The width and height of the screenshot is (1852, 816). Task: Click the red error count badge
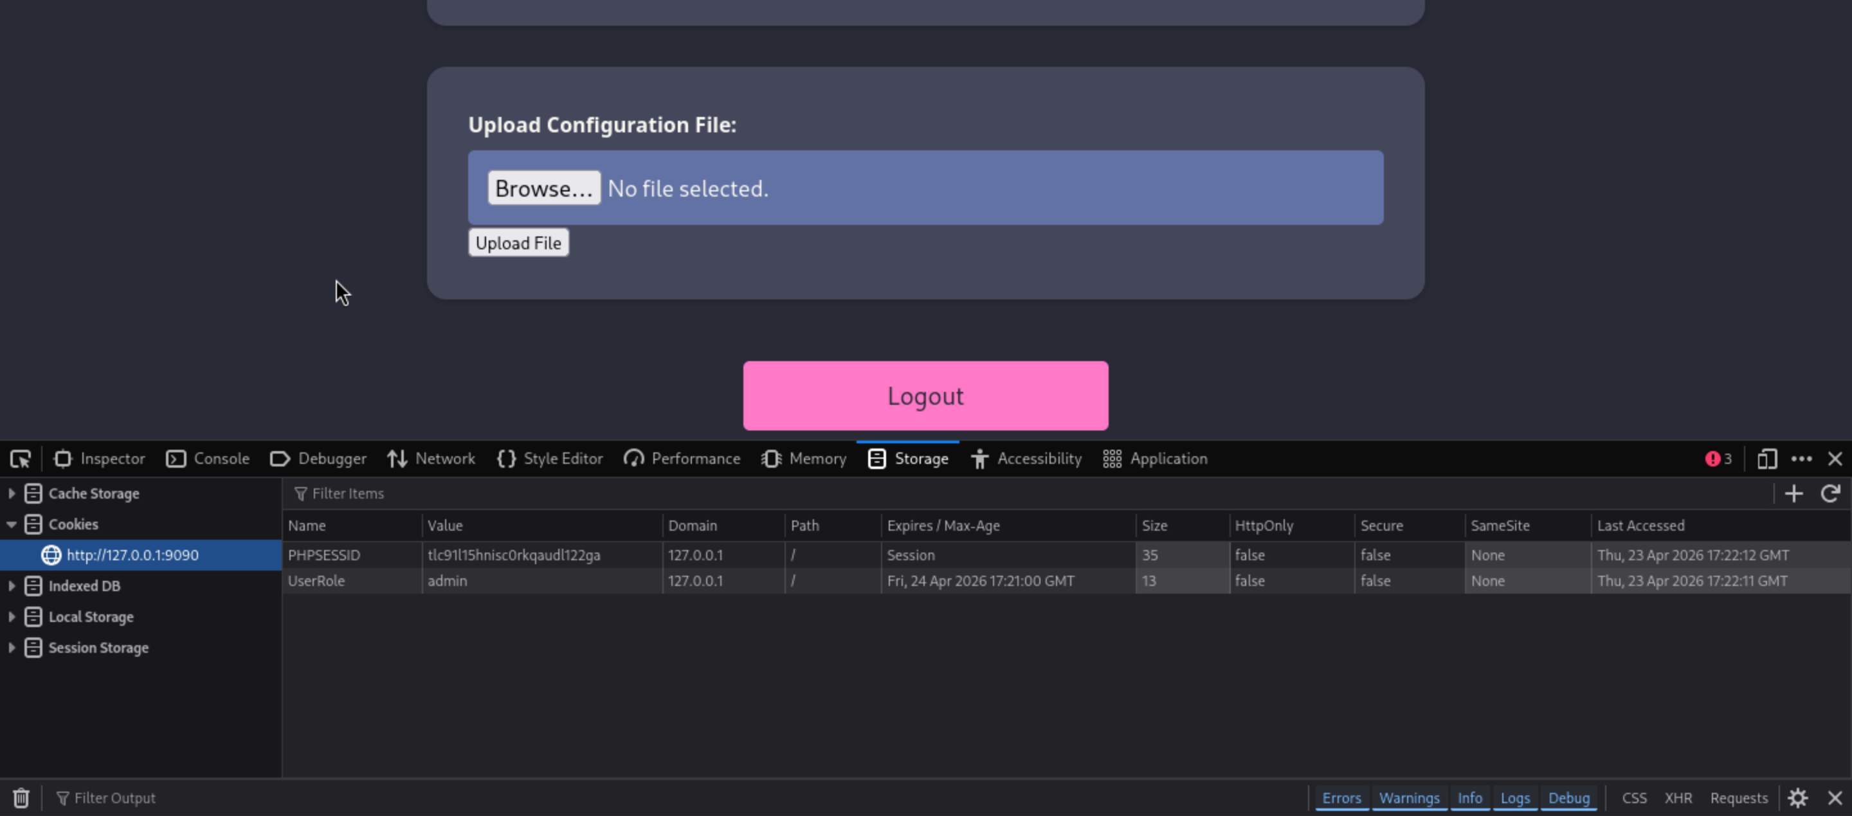tap(1718, 458)
